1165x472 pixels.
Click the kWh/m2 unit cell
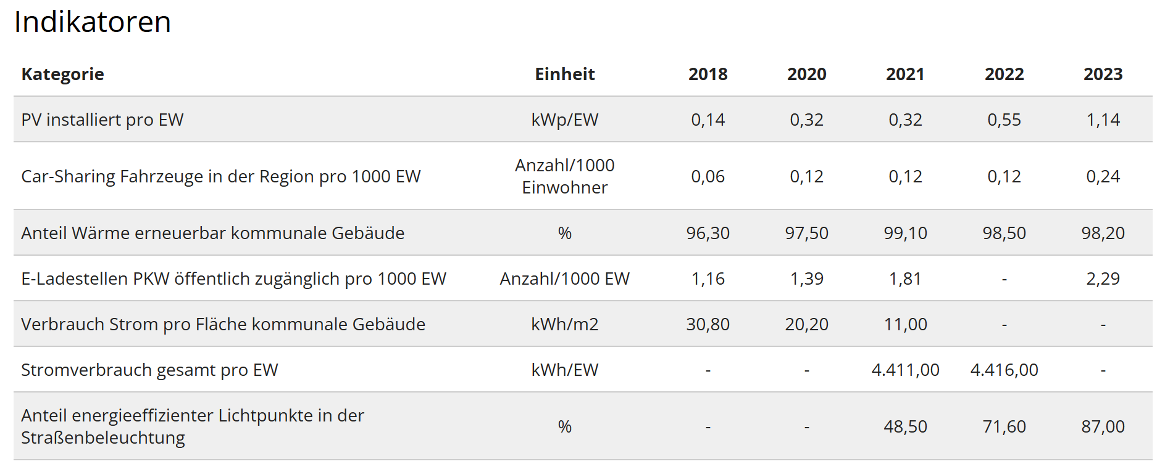click(x=564, y=324)
